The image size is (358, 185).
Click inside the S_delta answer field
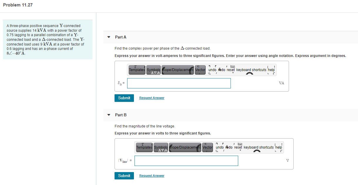point(179,83)
